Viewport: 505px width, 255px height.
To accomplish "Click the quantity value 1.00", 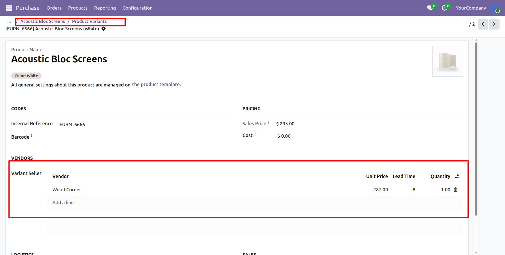I will tap(445, 190).
